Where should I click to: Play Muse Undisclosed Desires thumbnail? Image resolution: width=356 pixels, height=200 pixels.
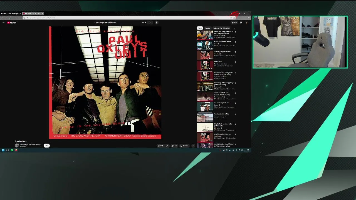205,45
